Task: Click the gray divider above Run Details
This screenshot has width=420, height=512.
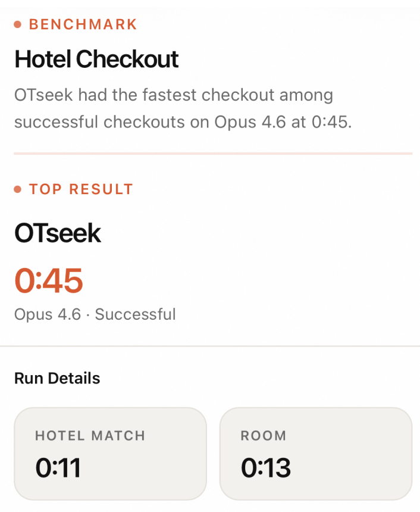Action: tap(210, 346)
